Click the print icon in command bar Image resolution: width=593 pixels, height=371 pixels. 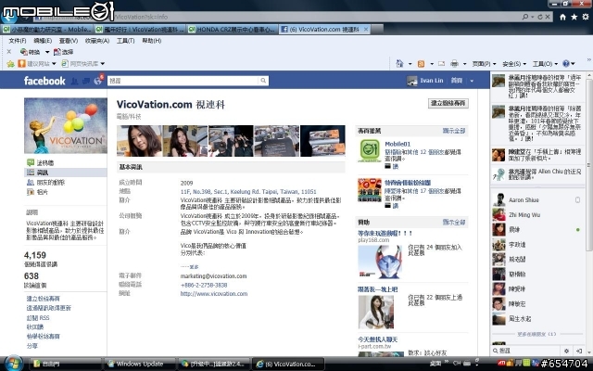pos(455,64)
